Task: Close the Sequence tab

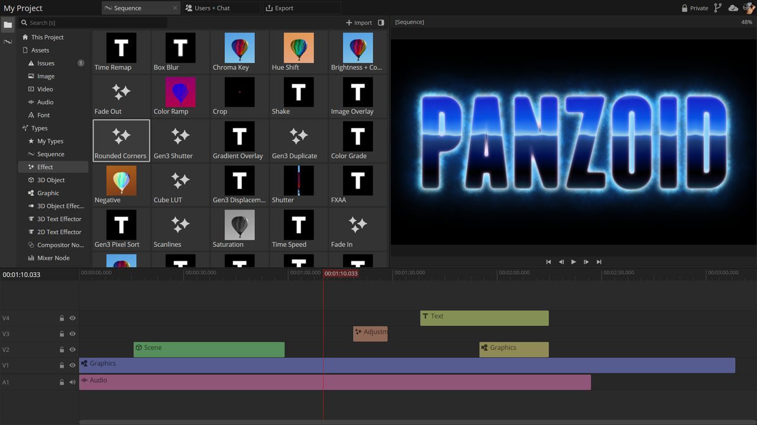Action: click(174, 8)
